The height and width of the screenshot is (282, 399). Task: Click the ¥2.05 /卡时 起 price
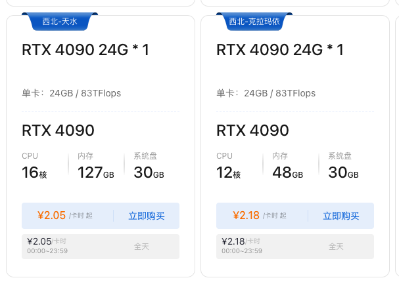[65, 216]
